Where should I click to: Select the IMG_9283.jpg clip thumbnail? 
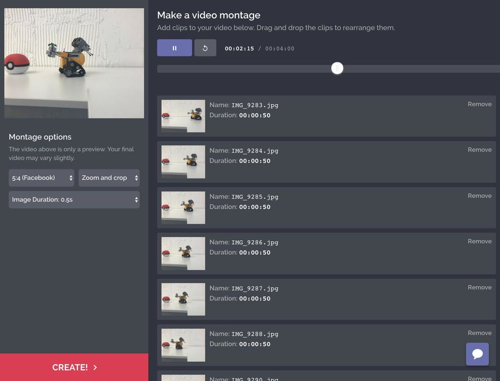pos(183,116)
